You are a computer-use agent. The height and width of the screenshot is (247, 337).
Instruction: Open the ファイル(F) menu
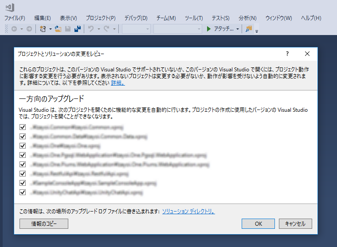click(15, 18)
